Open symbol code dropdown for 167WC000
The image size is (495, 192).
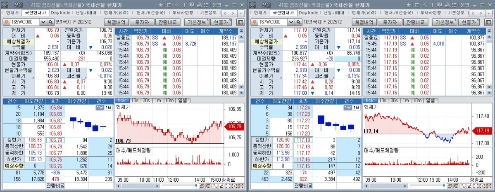click(291, 22)
